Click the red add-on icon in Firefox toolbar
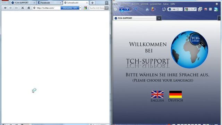This screenshot has width=222, height=125. click(206, 9)
